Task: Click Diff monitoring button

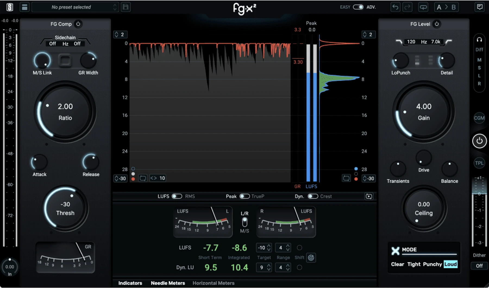Action: 479,50
